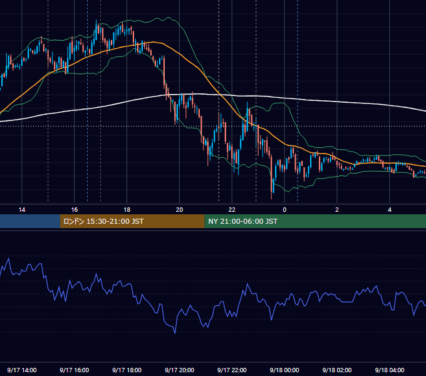Click the 16 hour label on price chart axis
Screen dimensions: 426x376
[x=74, y=210]
